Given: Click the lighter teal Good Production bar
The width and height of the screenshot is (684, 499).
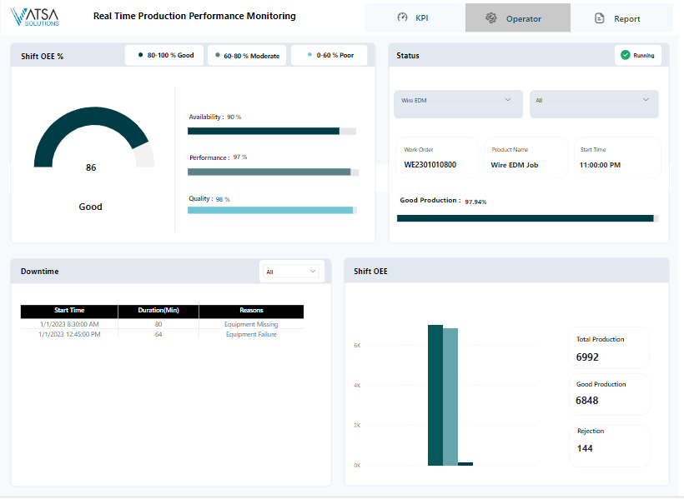Looking at the screenshot, I should (x=450, y=397).
